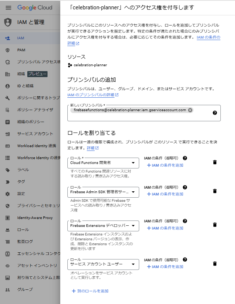Delete the Cloud Functions 開発者 role
The image size is (235, 304).
pyautogui.click(x=215, y=162)
